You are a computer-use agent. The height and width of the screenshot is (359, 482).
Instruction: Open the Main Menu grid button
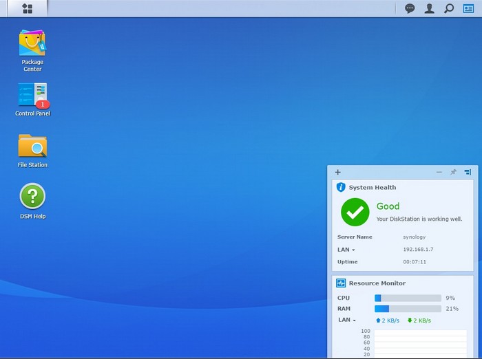click(28, 8)
